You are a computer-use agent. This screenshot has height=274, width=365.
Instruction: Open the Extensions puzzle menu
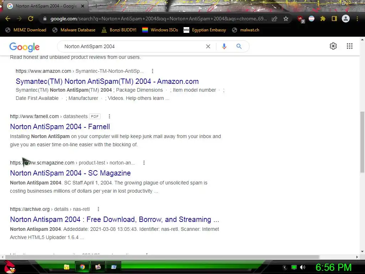point(323,19)
